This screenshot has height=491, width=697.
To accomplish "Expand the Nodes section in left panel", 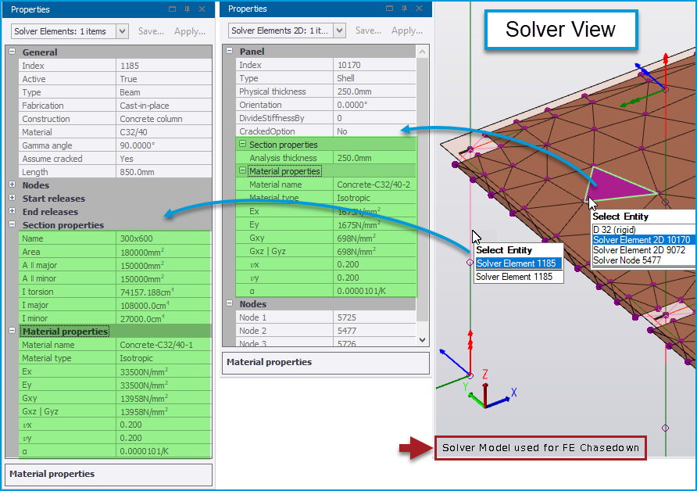I will point(13,185).
